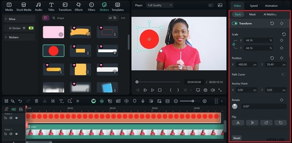Switch to the Audio tab

tap(39, 7)
